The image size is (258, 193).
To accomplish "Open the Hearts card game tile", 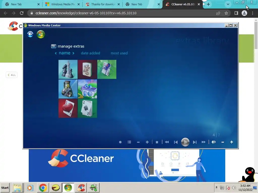I will [68, 108].
